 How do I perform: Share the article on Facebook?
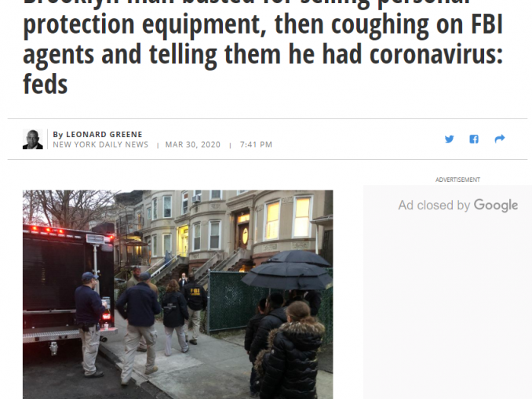coord(474,139)
